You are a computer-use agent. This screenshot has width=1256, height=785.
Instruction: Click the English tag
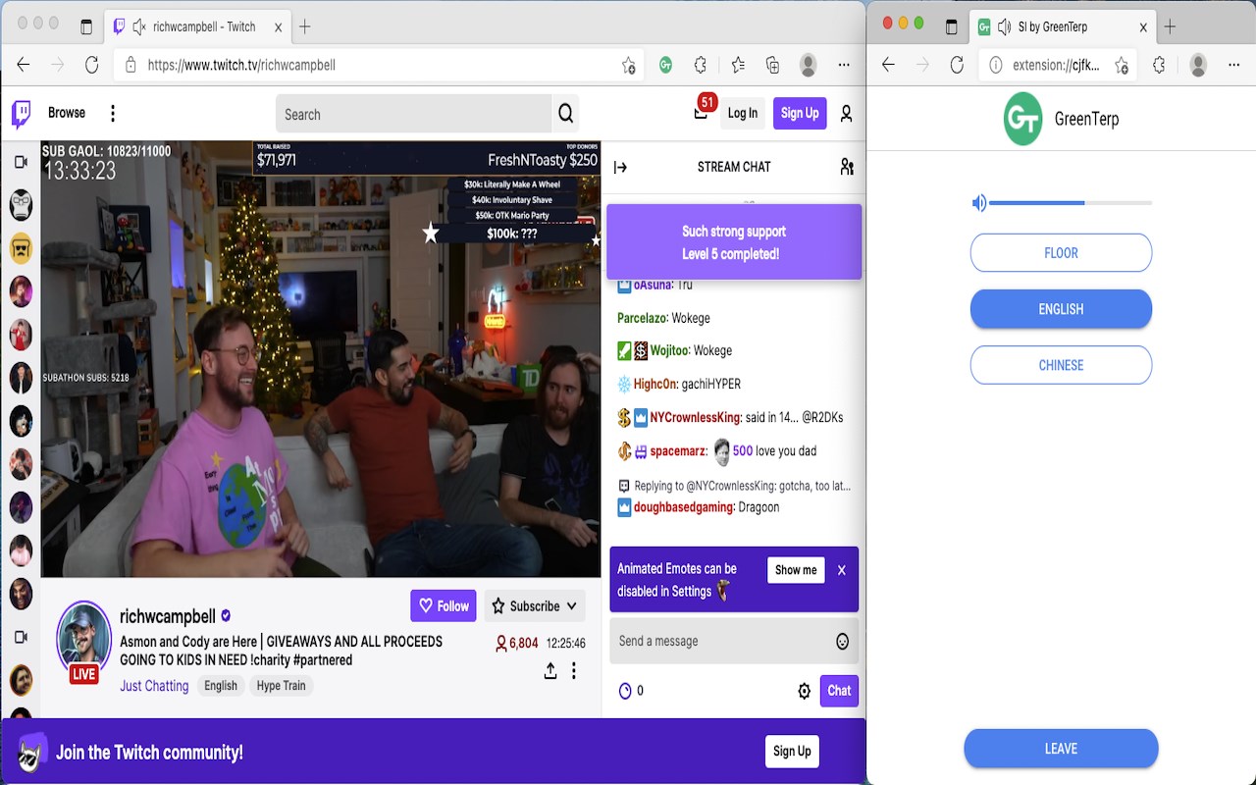pyautogui.click(x=221, y=686)
